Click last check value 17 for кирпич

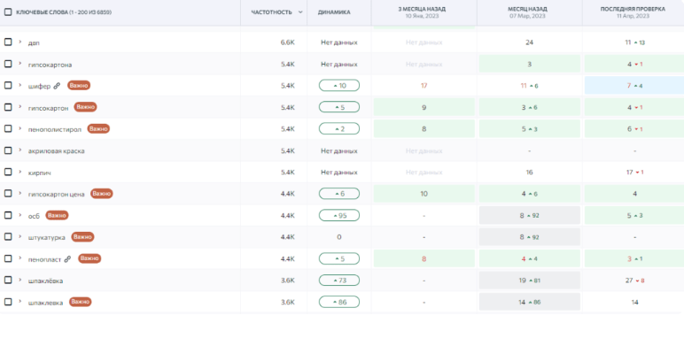coord(629,173)
